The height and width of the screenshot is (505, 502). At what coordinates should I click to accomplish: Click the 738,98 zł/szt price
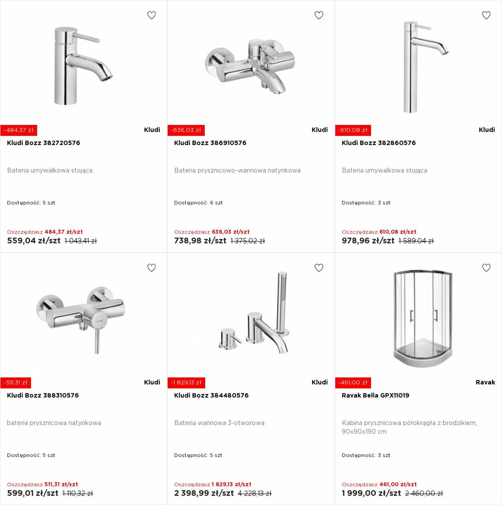200,241
